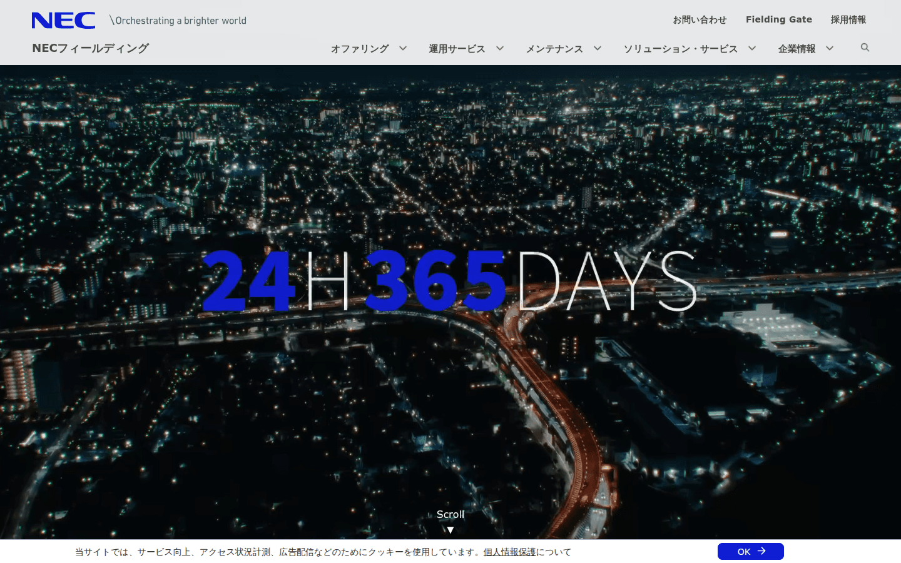Click the NECフィールディング site title
901x563 pixels.
point(91,48)
